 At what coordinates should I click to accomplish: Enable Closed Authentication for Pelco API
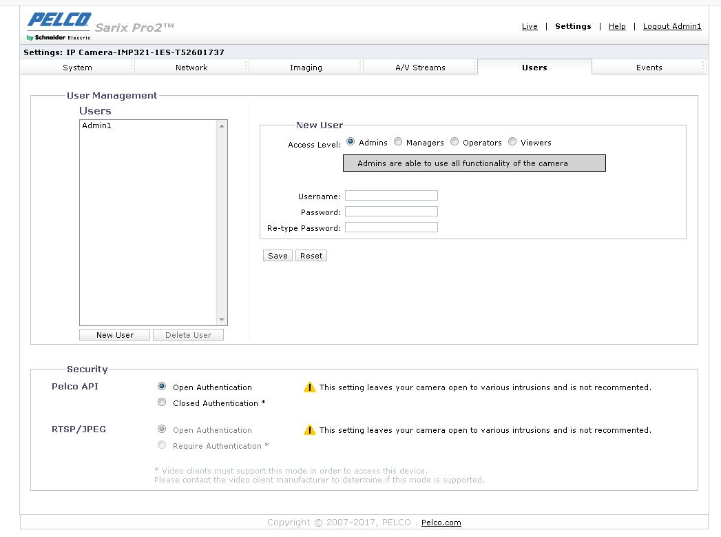[162, 402]
